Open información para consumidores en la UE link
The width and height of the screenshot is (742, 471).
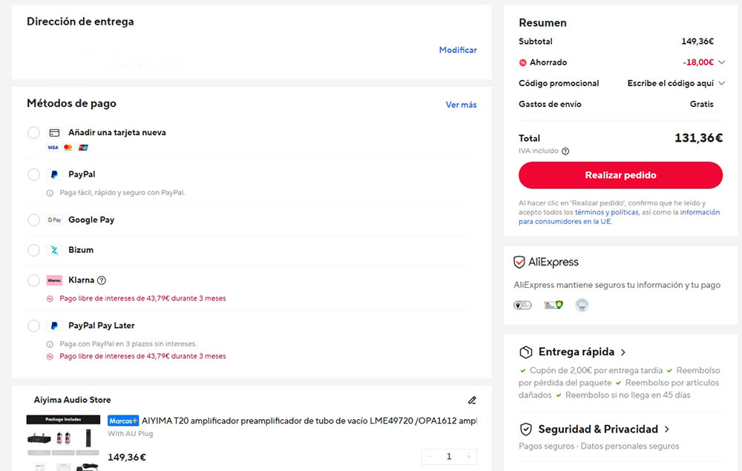619,217
